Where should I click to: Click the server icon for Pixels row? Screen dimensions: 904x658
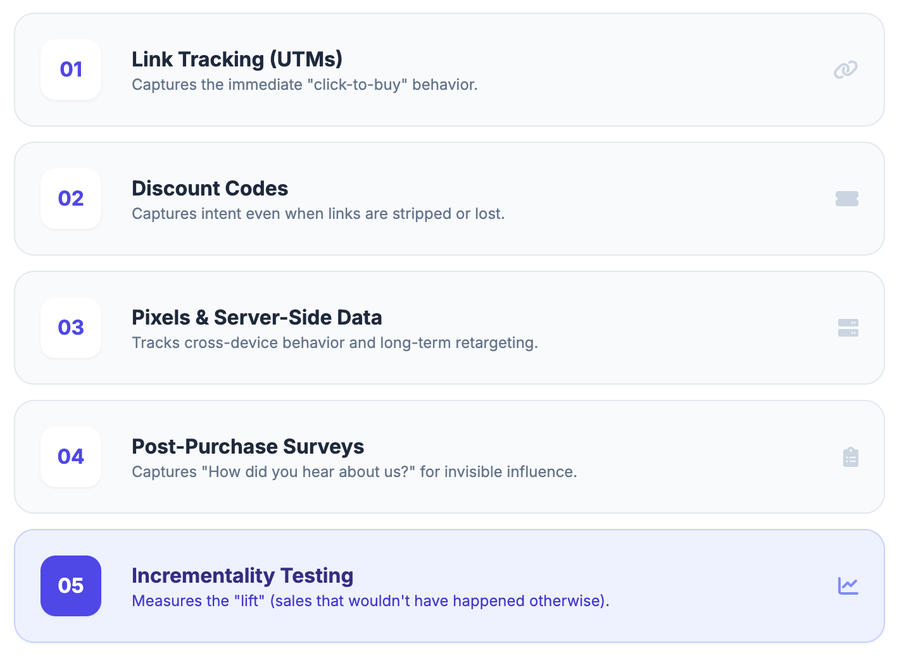pyautogui.click(x=848, y=328)
